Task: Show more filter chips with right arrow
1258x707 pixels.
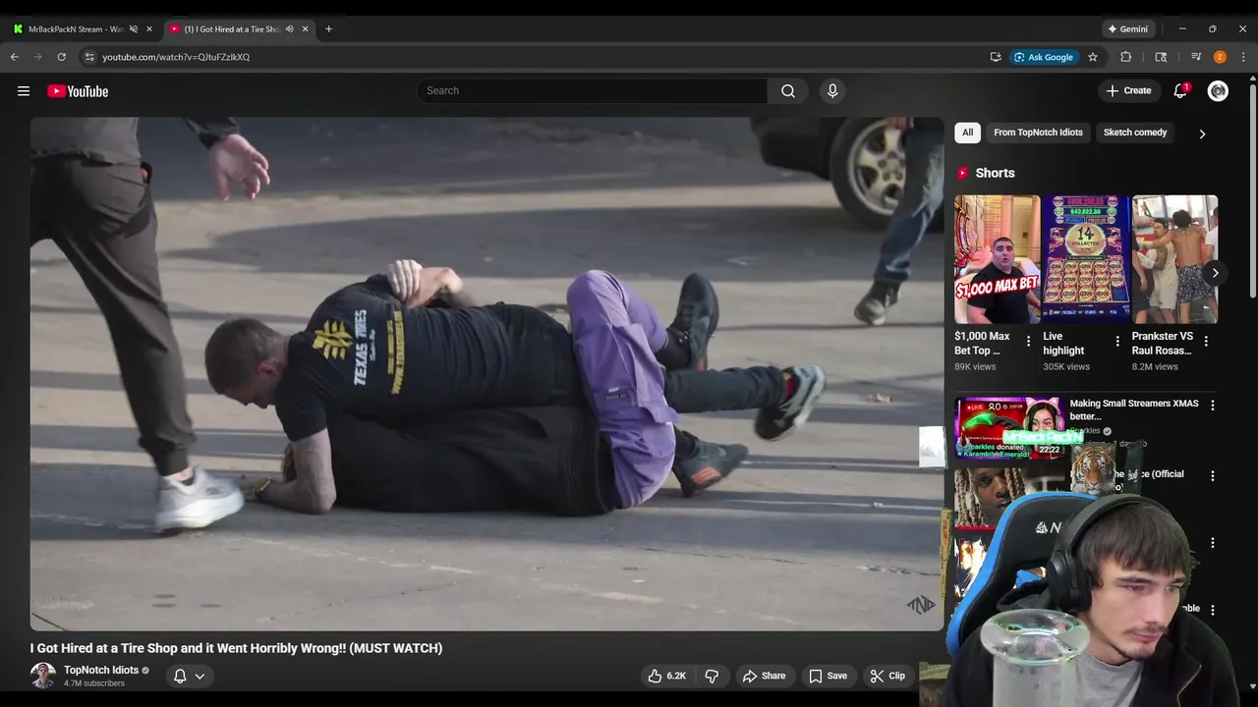Action: point(1202,134)
